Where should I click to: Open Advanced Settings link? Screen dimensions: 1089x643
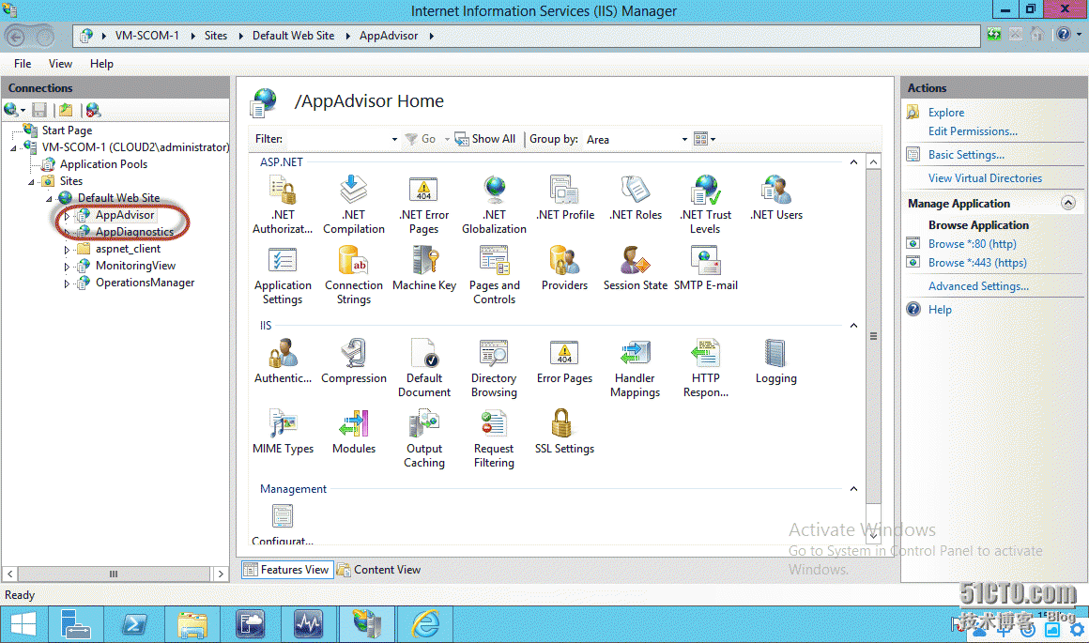tap(978, 286)
